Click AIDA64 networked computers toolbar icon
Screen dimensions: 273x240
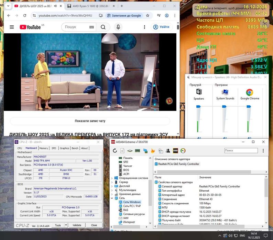coord(145,151)
